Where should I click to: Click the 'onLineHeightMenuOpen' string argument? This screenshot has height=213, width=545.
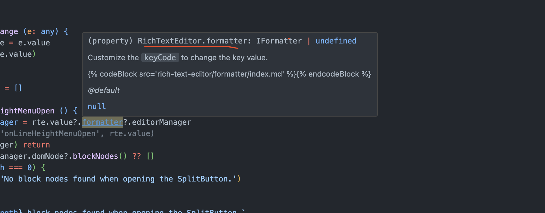(x=51, y=134)
